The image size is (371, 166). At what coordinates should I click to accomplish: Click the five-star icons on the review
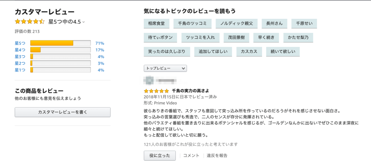click(x=156, y=91)
